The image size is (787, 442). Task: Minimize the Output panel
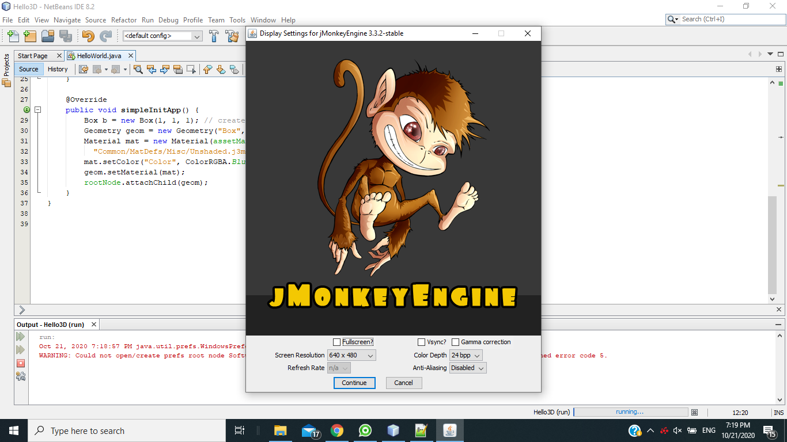pos(779,325)
